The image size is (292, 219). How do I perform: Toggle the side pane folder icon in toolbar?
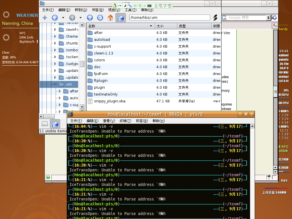pos(121,18)
